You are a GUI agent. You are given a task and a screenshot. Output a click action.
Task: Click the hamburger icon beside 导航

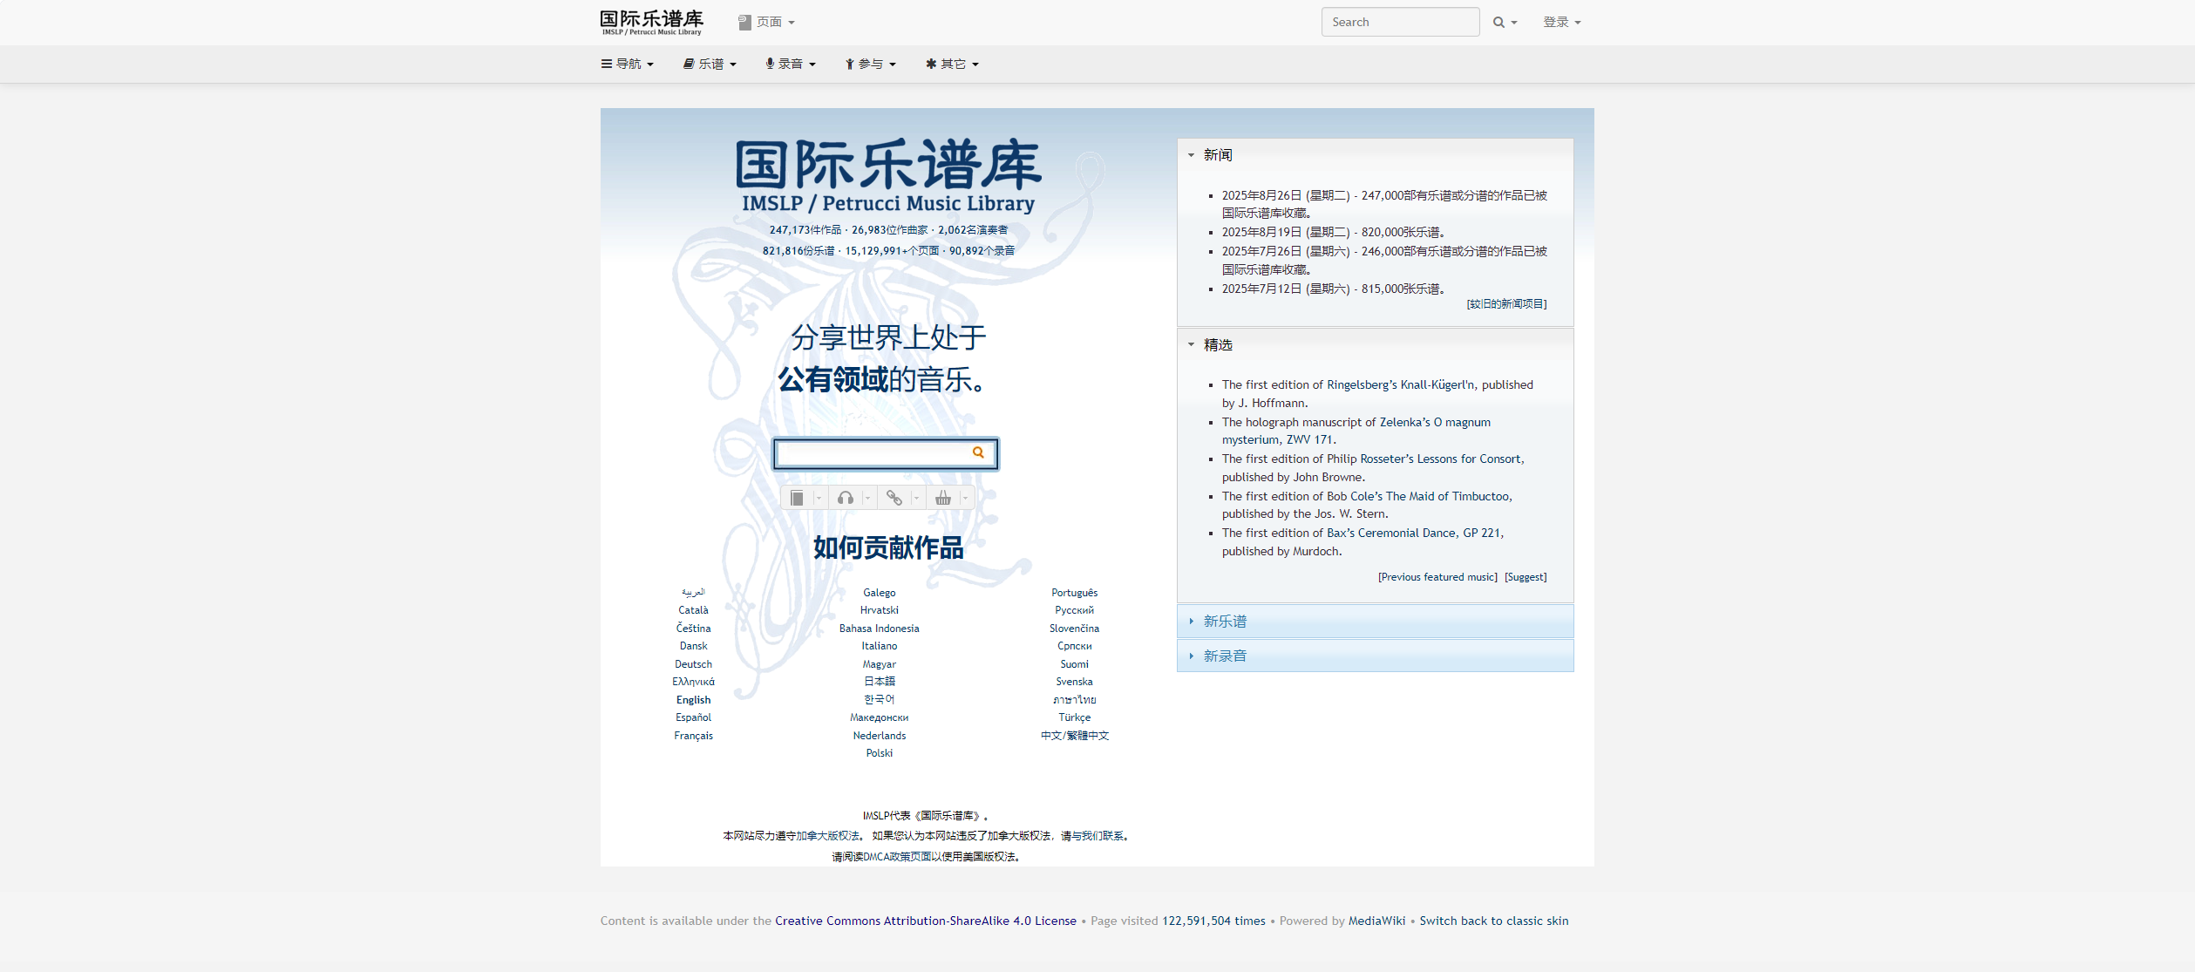[x=605, y=63]
